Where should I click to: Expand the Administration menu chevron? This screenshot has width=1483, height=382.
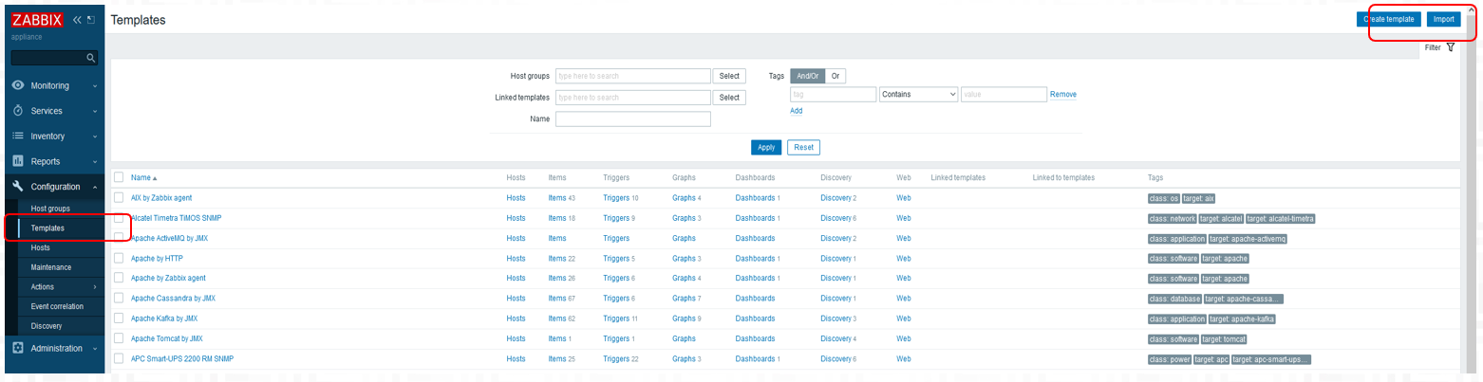coord(95,349)
